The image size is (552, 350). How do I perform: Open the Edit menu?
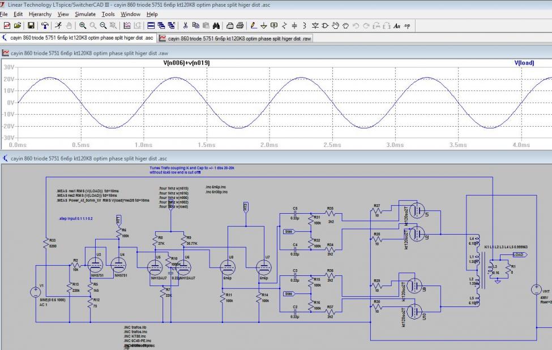(x=18, y=14)
